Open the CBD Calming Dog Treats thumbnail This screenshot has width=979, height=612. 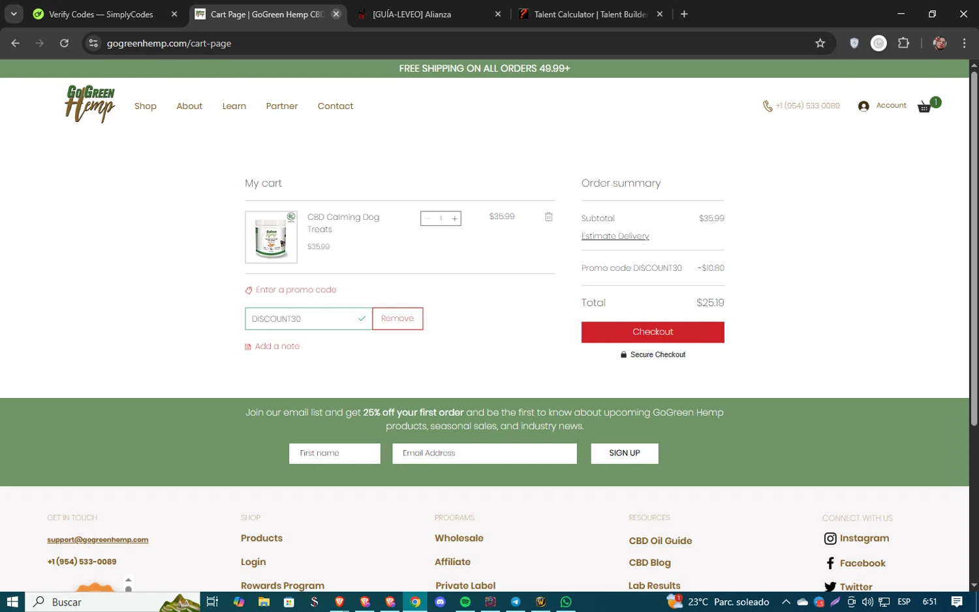[271, 237]
